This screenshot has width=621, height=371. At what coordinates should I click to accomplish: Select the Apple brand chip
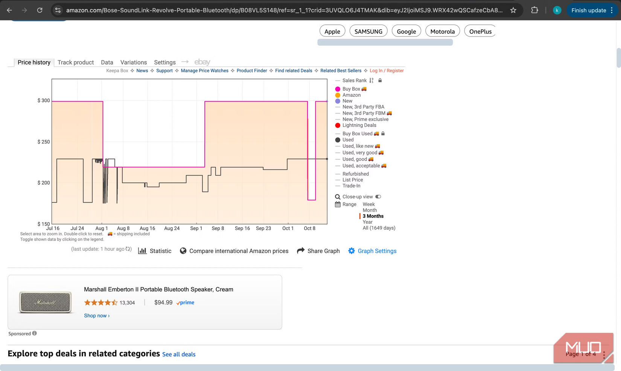(x=332, y=32)
